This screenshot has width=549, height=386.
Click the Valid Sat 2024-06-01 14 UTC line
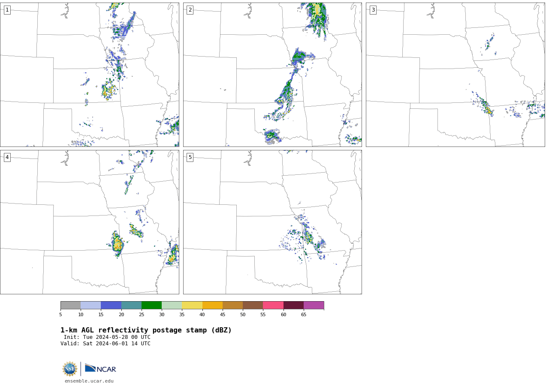106,344
